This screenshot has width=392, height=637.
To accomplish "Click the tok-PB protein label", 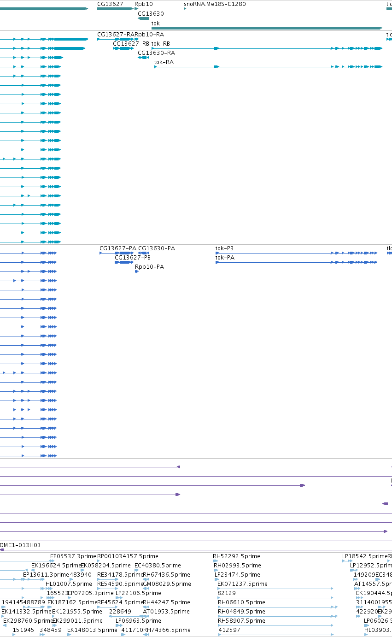I will pyautogui.click(x=225, y=248).
